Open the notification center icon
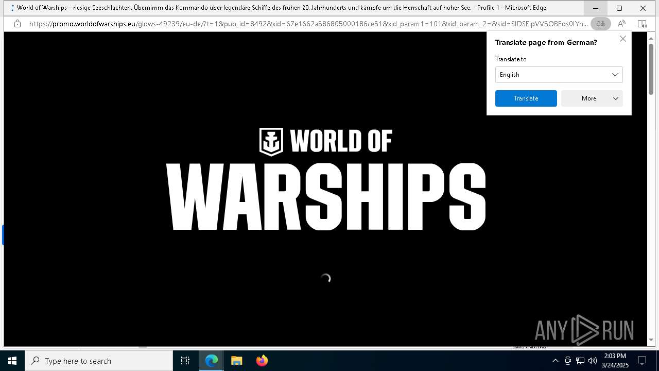The height and width of the screenshot is (371, 659). [642, 361]
